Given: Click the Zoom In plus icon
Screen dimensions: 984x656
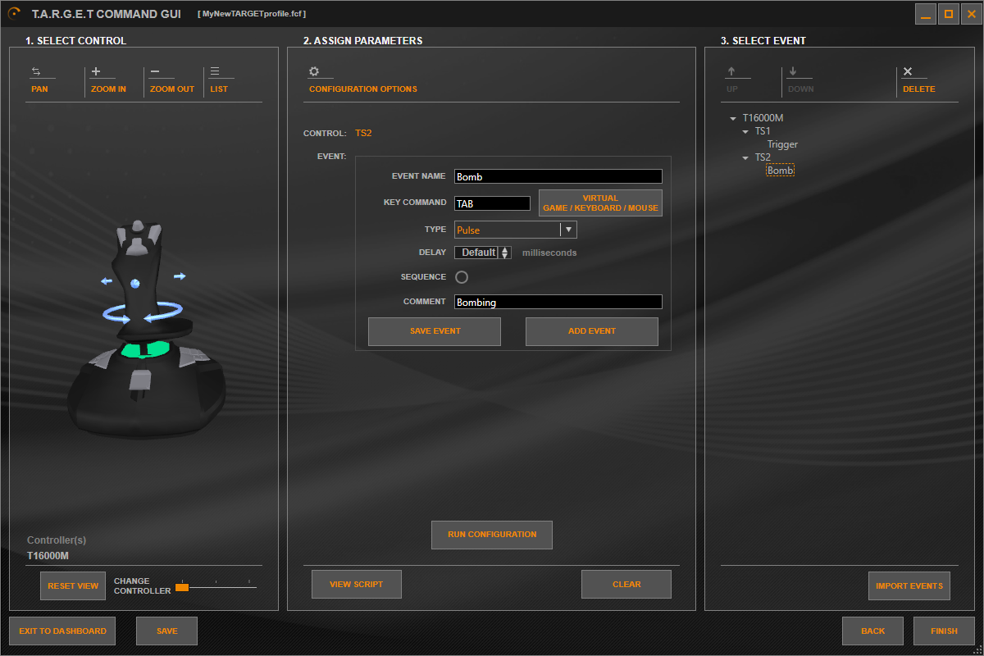Looking at the screenshot, I should [96, 71].
